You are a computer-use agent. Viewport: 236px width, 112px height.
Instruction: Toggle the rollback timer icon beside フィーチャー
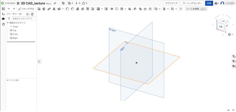tap(32, 14)
